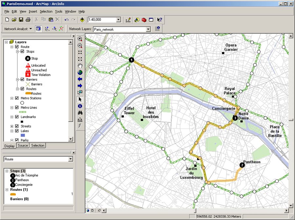Click the Save icon

(21, 20)
